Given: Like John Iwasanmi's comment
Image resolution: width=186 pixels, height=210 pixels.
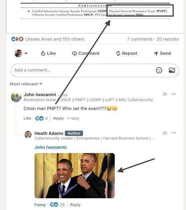Looking at the screenshot, I should pos(27,118).
